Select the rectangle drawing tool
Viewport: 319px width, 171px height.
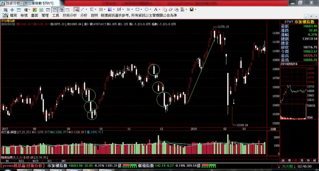point(138,9)
